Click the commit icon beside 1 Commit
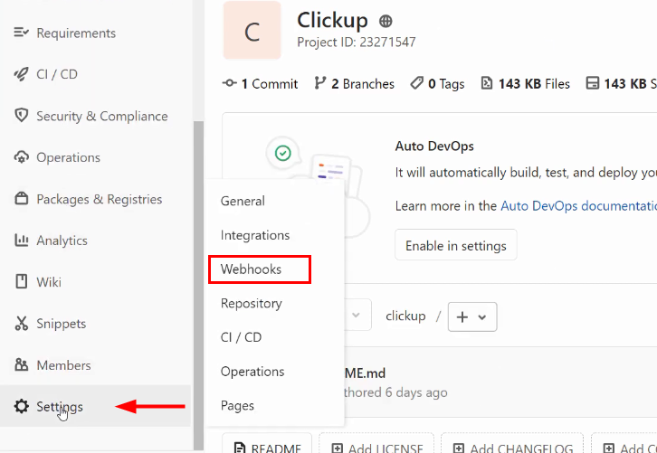657x453 pixels. click(x=229, y=83)
